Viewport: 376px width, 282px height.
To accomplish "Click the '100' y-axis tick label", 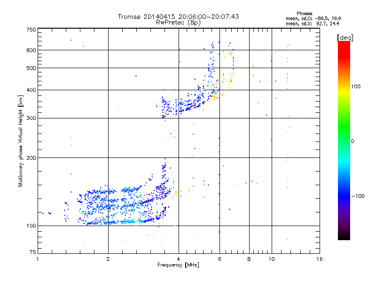I will (31, 226).
